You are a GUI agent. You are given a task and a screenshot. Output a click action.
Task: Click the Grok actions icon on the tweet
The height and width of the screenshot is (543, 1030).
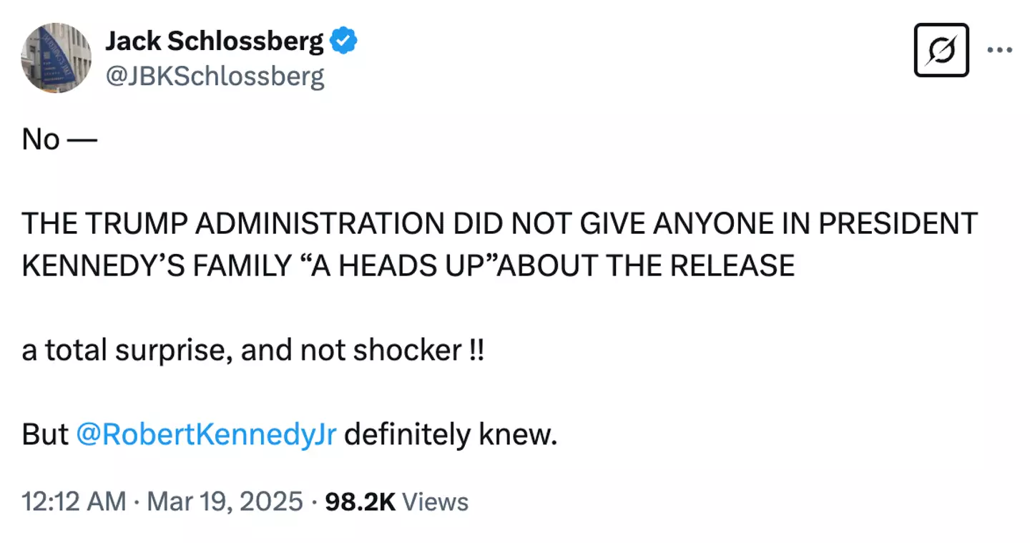[x=941, y=50]
